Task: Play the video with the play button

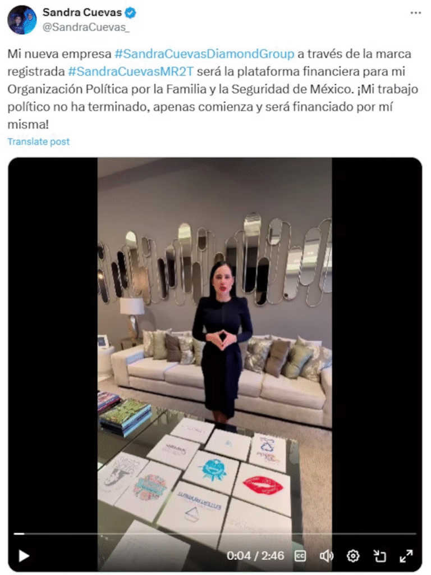Action: pos(24,555)
